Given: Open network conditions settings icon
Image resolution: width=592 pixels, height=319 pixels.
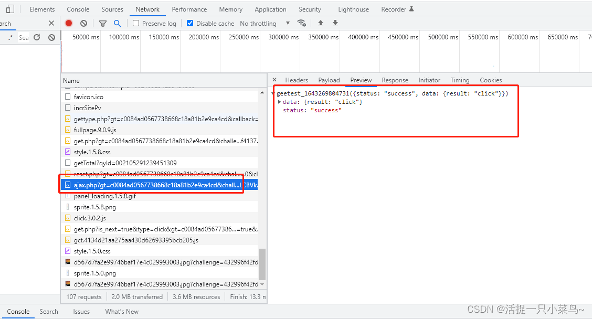Looking at the screenshot, I should coord(301,24).
